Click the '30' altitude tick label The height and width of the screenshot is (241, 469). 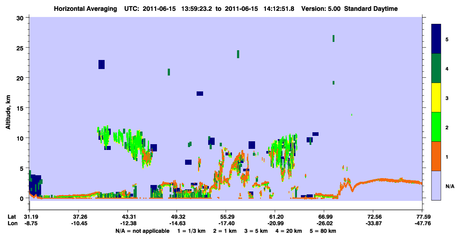tap(21, 18)
